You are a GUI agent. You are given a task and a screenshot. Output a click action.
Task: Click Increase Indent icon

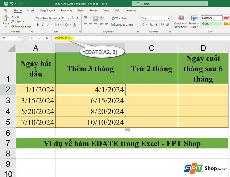coord(107,25)
